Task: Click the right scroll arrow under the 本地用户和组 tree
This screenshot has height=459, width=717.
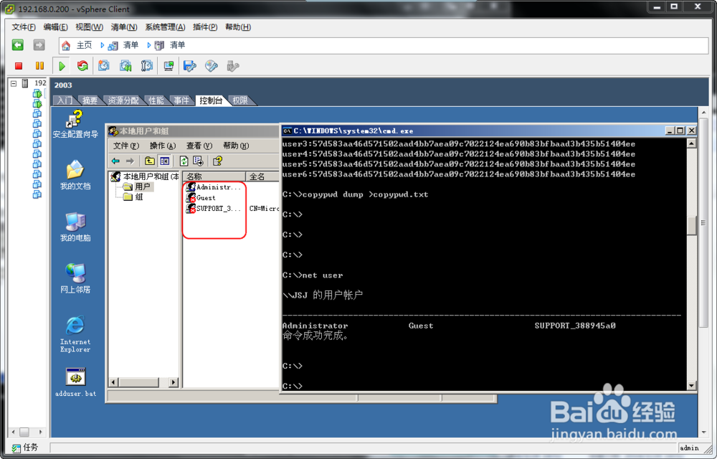Action: [174, 382]
